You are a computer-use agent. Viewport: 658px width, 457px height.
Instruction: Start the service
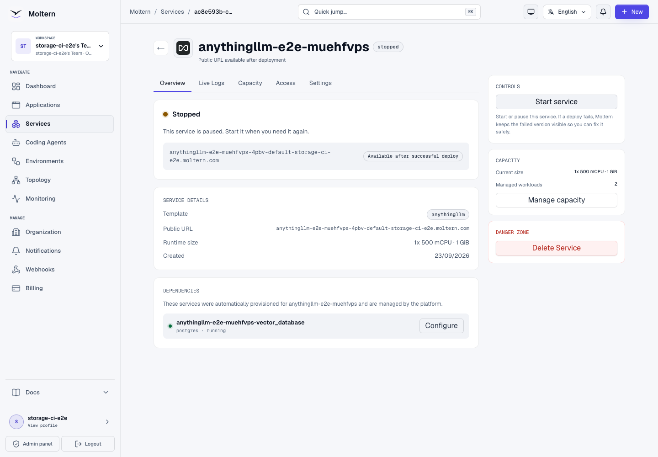(557, 102)
